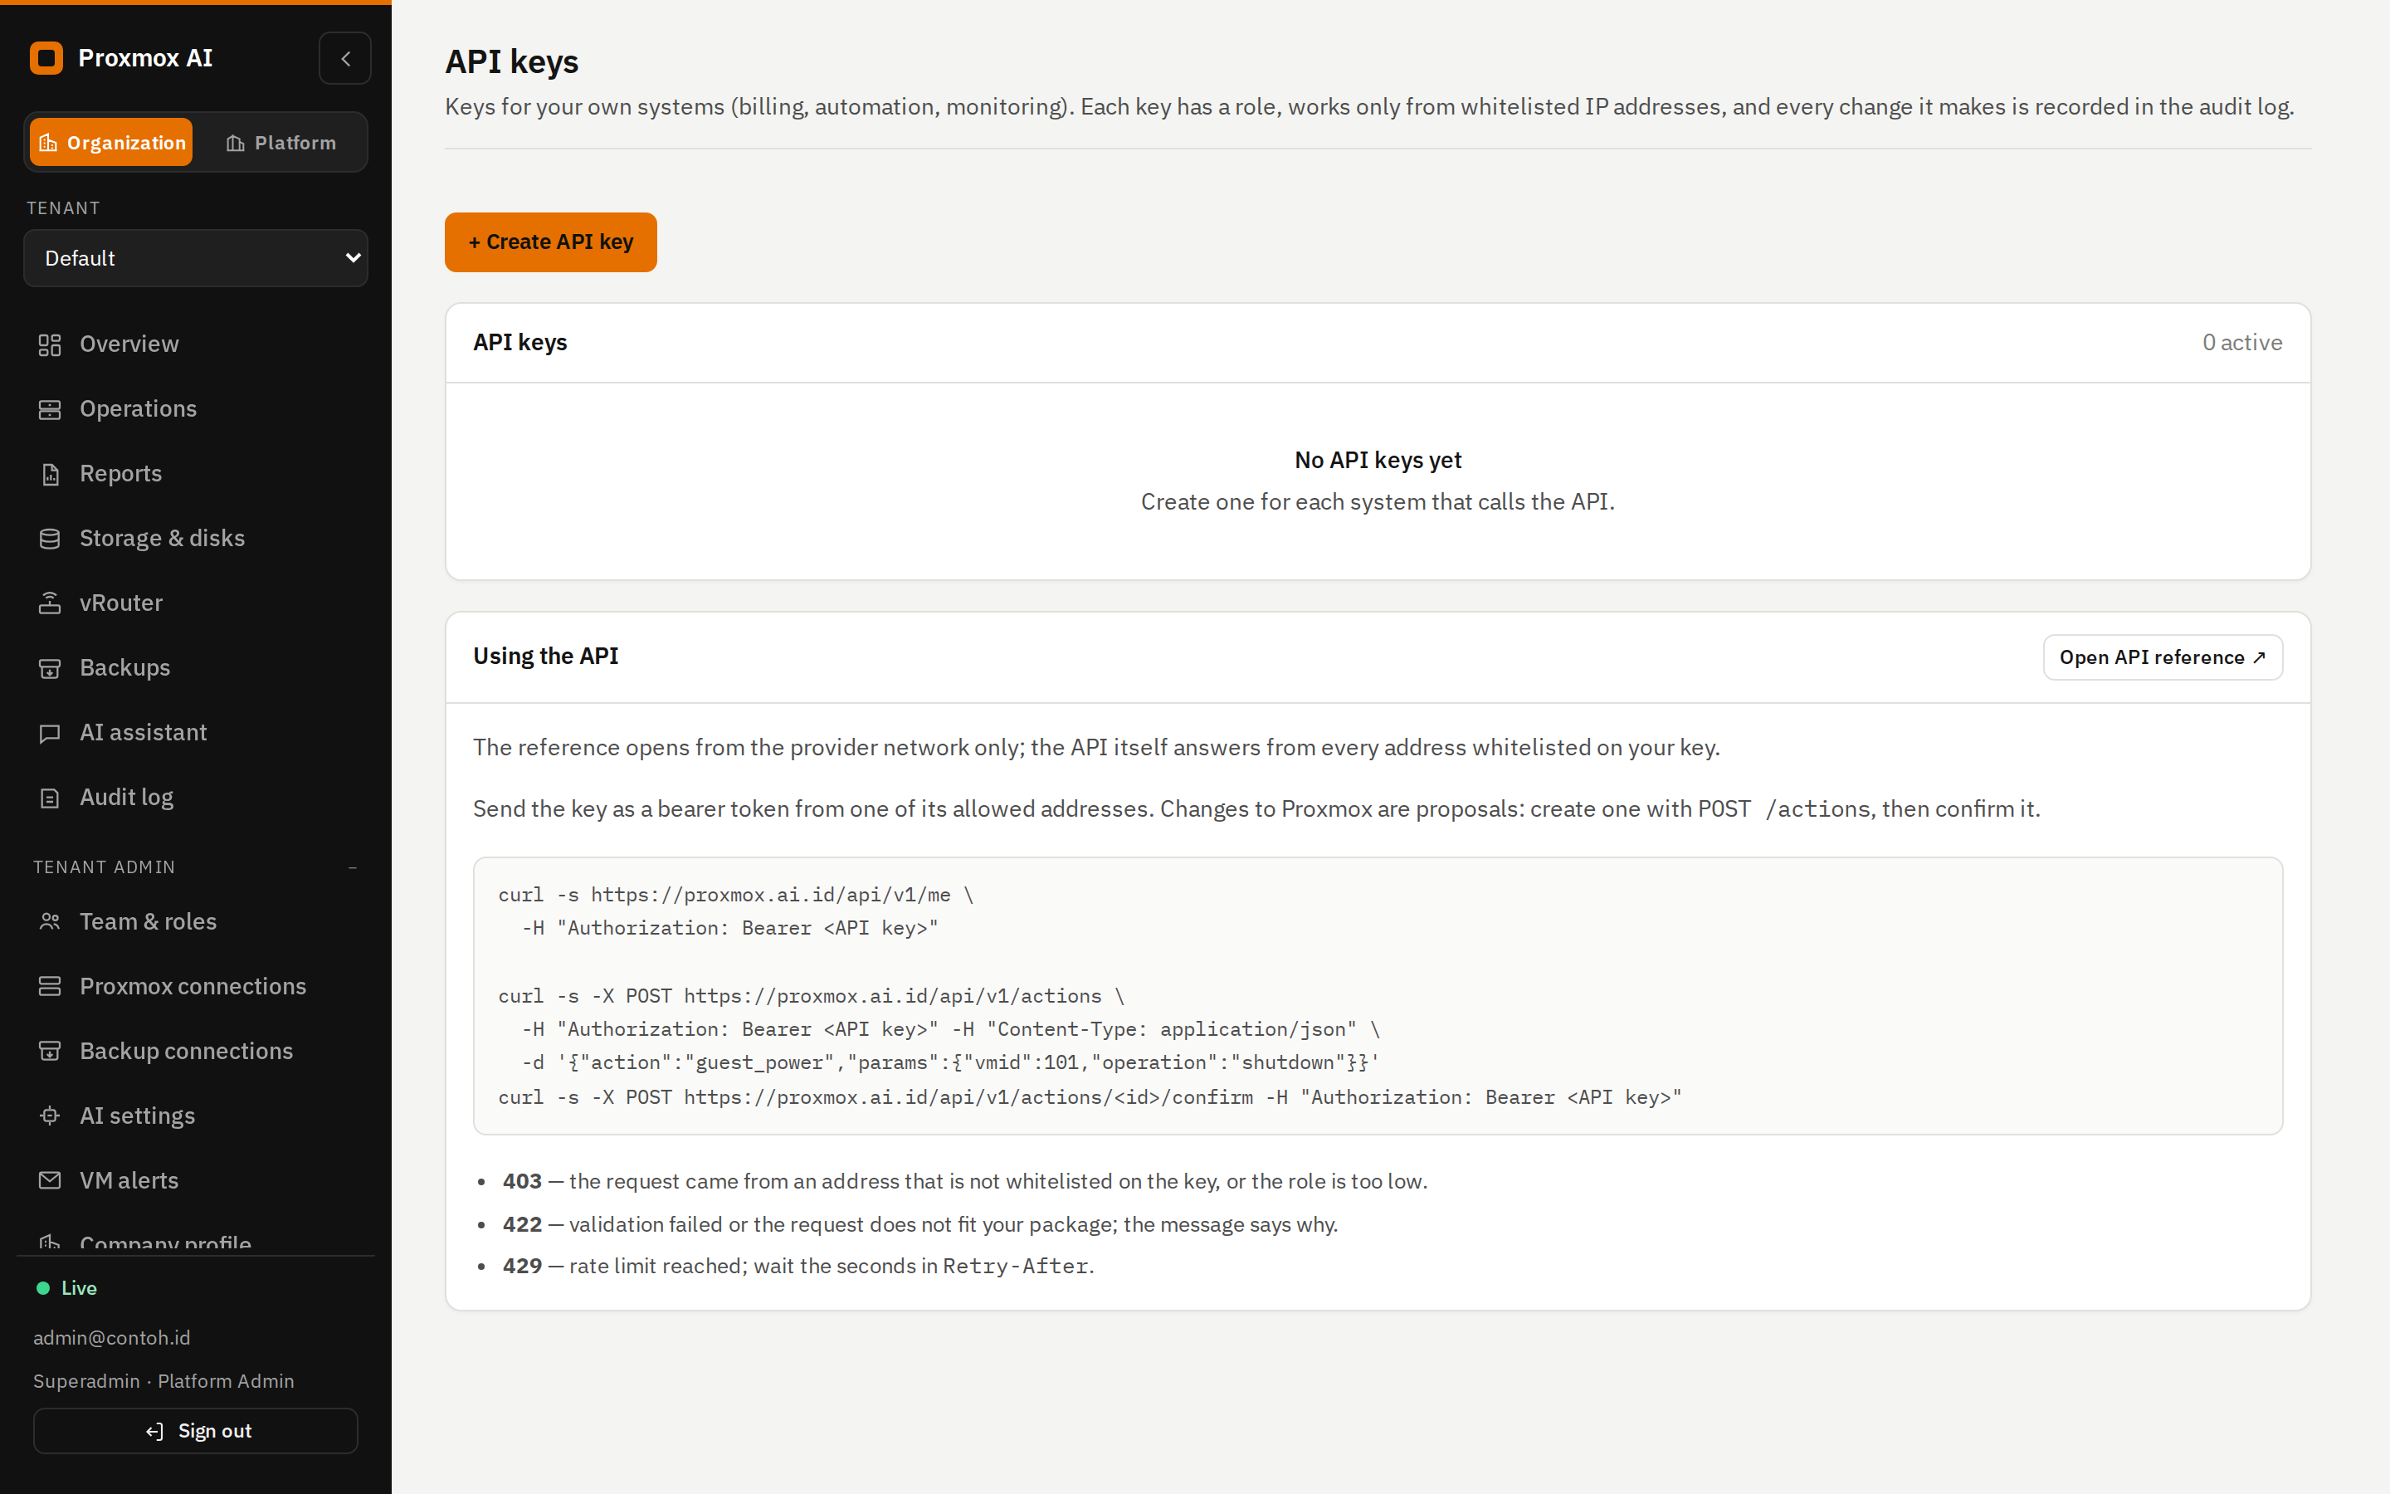Click the Backup connections archive icon

click(50, 1052)
